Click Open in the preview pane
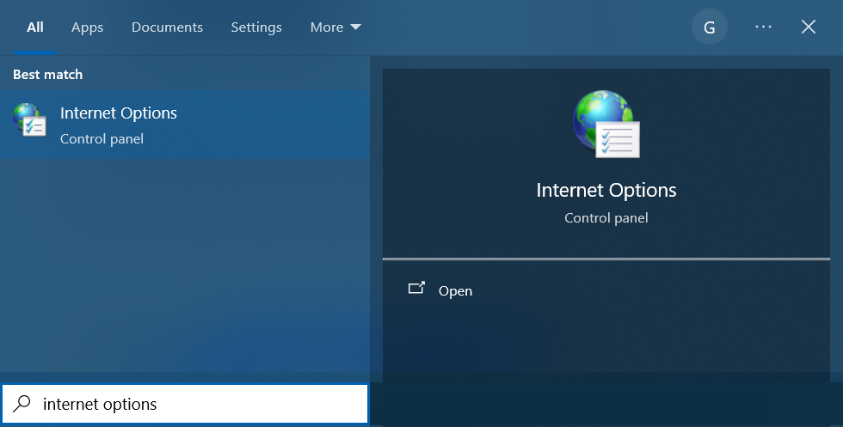The height and width of the screenshot is (427, 843). pyautogui.click(x=455, y=290)
